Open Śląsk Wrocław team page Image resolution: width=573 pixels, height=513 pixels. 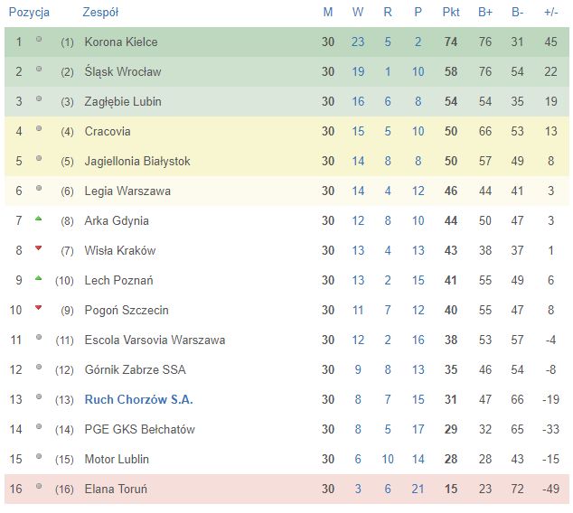point(123,71)
